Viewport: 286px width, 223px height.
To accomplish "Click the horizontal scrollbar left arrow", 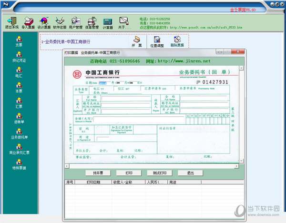I will click(67, 166).
